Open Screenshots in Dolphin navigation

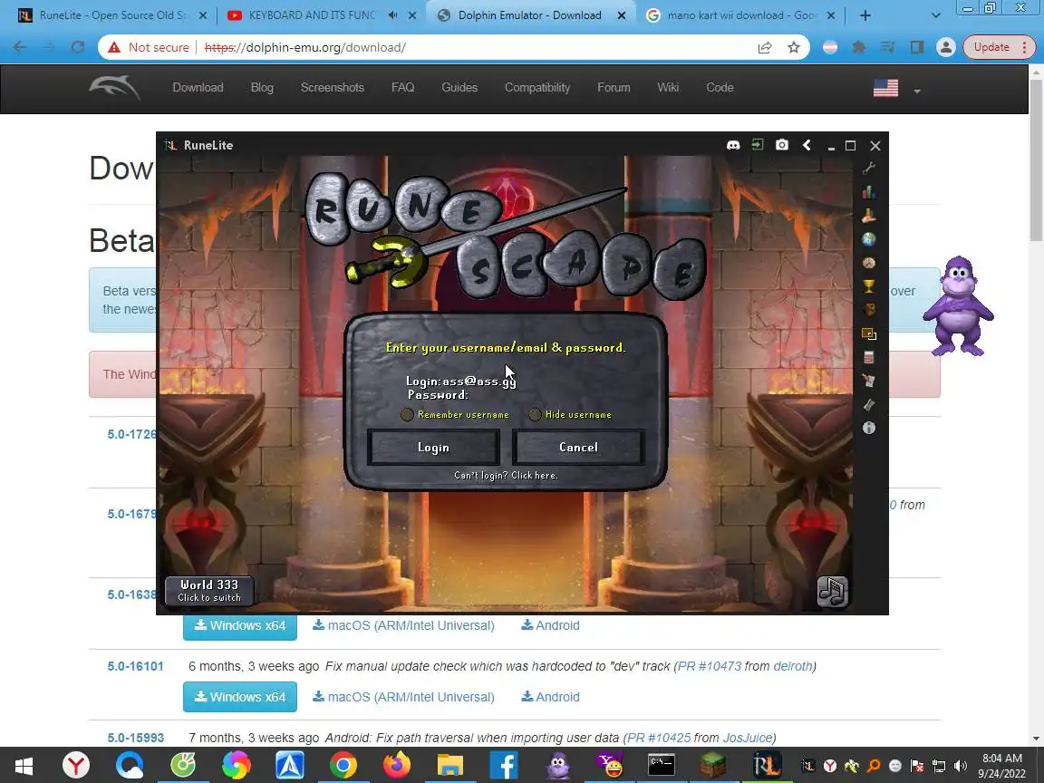pyautogui.click(x=333, y=87)
